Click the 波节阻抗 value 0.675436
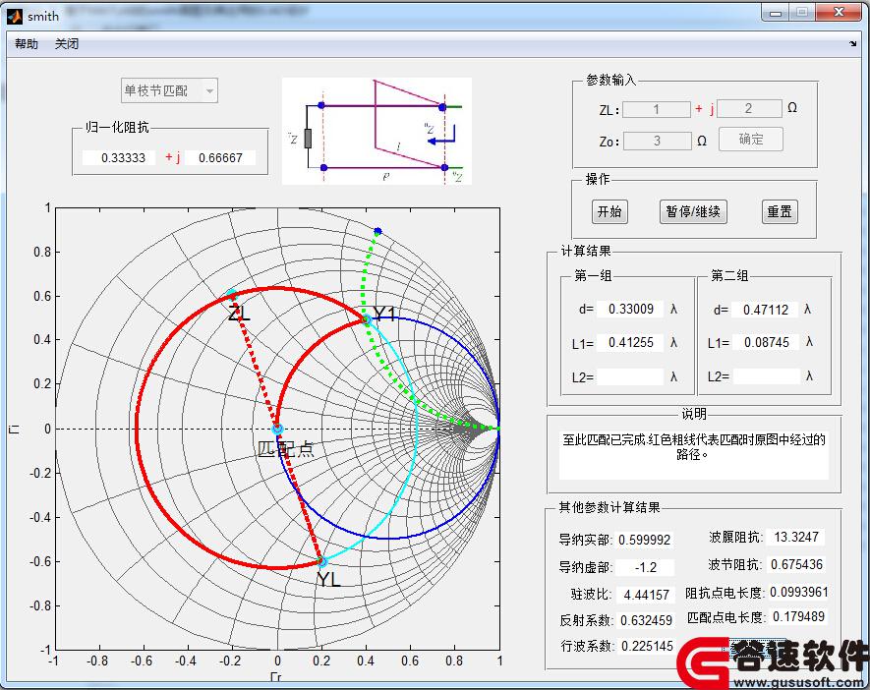Image resolution: width=870 pixels, height=690 pixels. click(x=796, y=564)
